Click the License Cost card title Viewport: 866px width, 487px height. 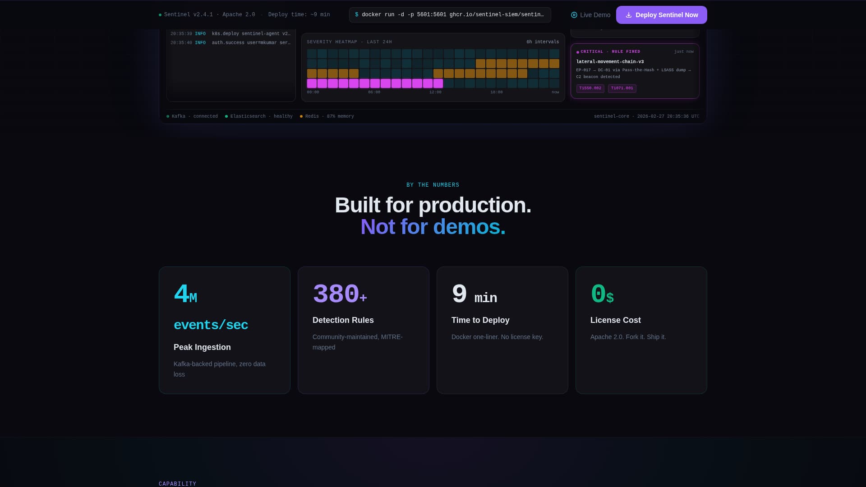click(616, 320)
